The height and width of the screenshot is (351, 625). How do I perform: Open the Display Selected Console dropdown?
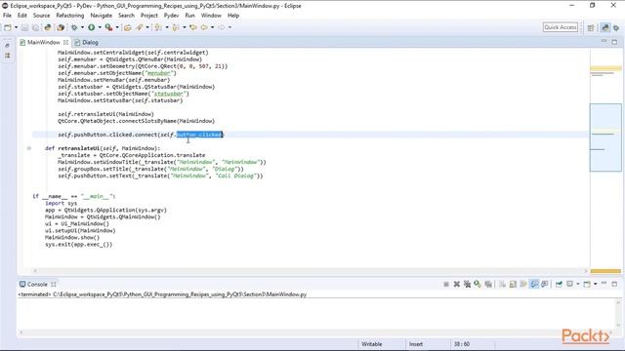(x=578, y=284)
